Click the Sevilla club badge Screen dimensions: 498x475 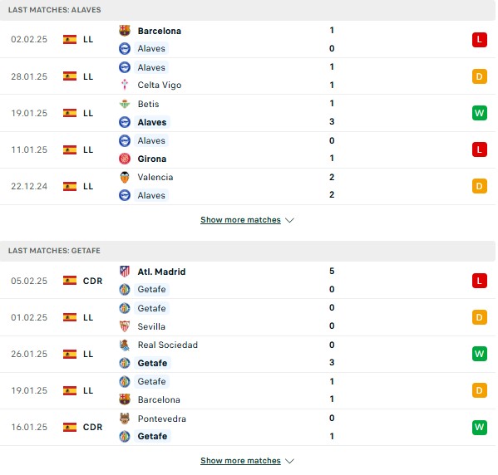(125, 326)
